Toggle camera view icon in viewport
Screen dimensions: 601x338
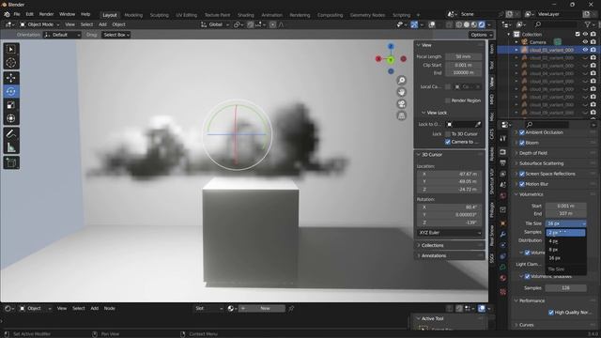[401, 104]
